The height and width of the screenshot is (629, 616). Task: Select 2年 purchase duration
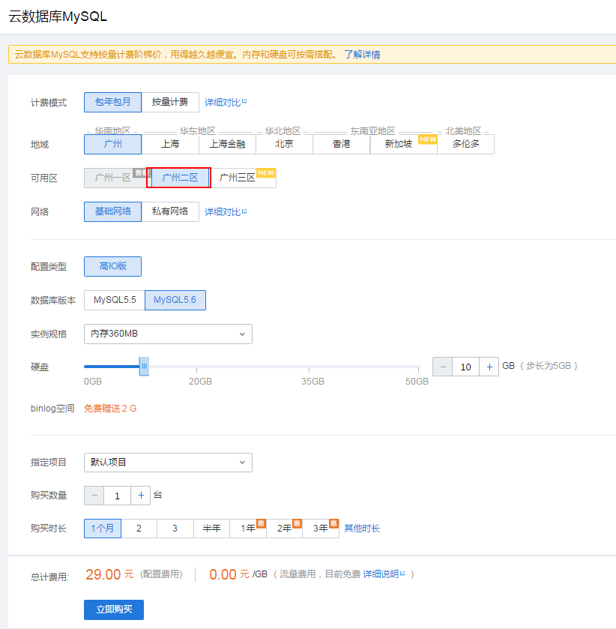tap(284, 529)
